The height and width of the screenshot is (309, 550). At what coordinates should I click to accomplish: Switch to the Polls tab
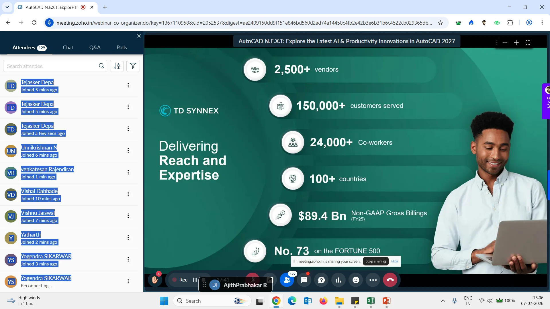(x=122, y=48)
